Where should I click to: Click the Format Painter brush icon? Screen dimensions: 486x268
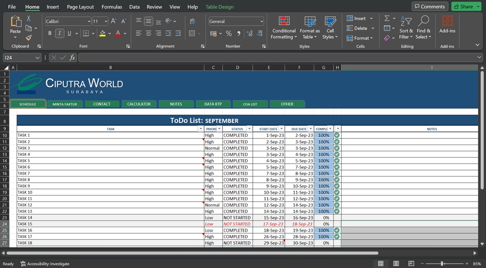click(x=28, y=37)
